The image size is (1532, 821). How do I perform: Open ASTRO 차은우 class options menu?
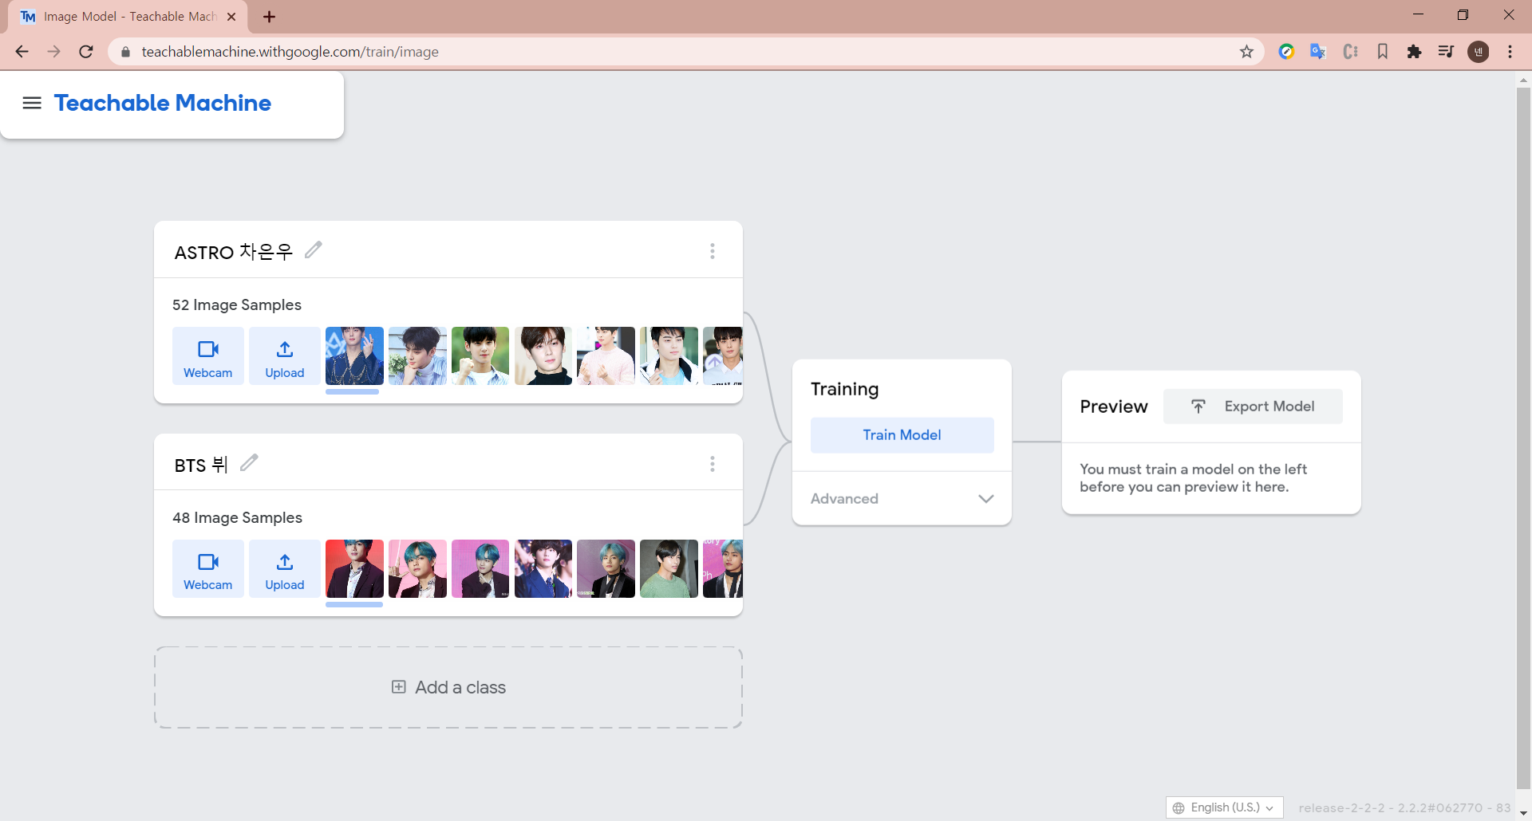click(713, 251)
